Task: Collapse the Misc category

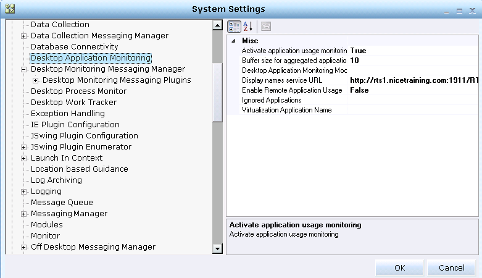Action: [233, 41]
